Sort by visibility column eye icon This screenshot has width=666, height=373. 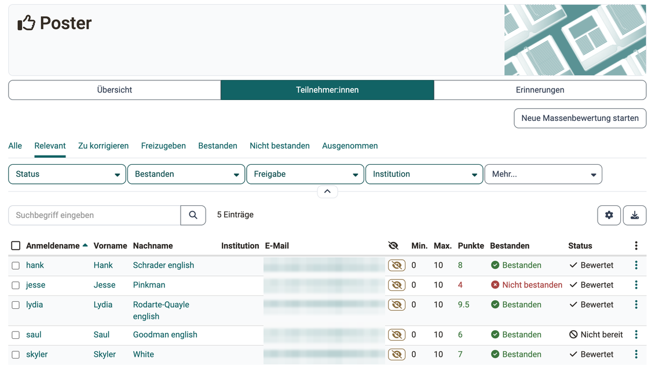click(x=393, y=246)
